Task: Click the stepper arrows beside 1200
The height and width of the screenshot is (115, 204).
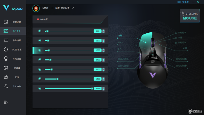Action: [104, 41]
